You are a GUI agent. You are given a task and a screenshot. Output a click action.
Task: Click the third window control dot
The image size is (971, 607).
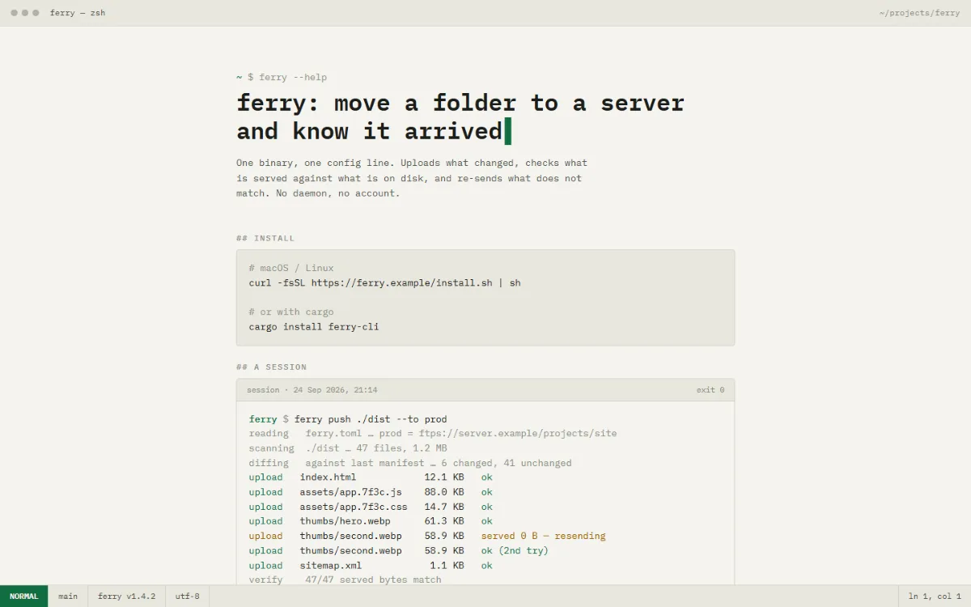click(x=36, y=13)
